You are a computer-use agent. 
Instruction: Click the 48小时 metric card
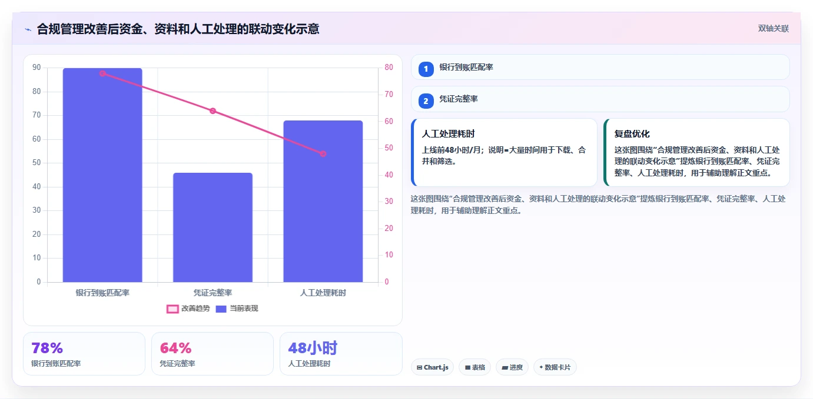tap(341, 353)
